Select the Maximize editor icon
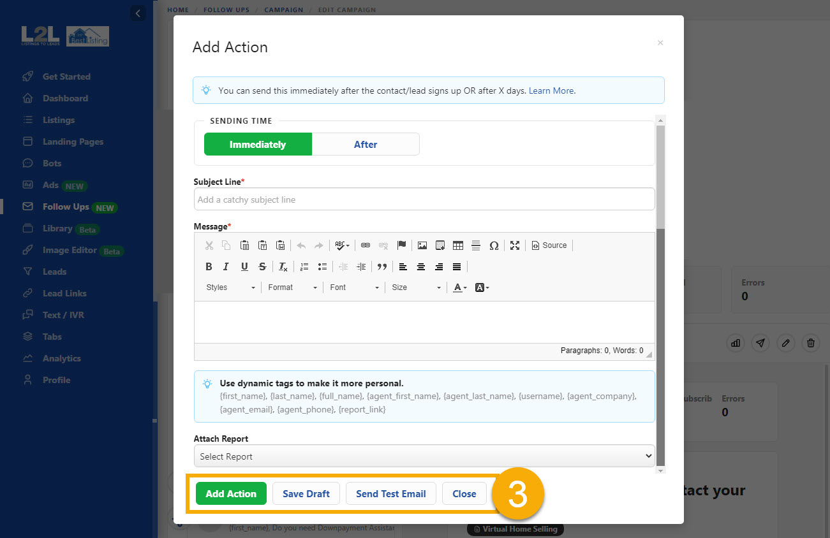Viewport: 830px width, 538px height. point(515,245)
